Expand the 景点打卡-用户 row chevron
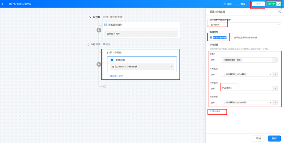 pyautogui.click(x=175, y=34)
